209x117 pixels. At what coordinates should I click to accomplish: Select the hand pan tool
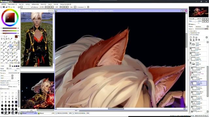tap(9, 39)
